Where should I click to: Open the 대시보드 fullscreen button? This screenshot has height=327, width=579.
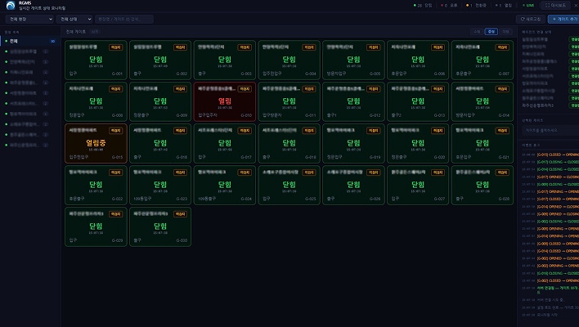pos(555,5)
